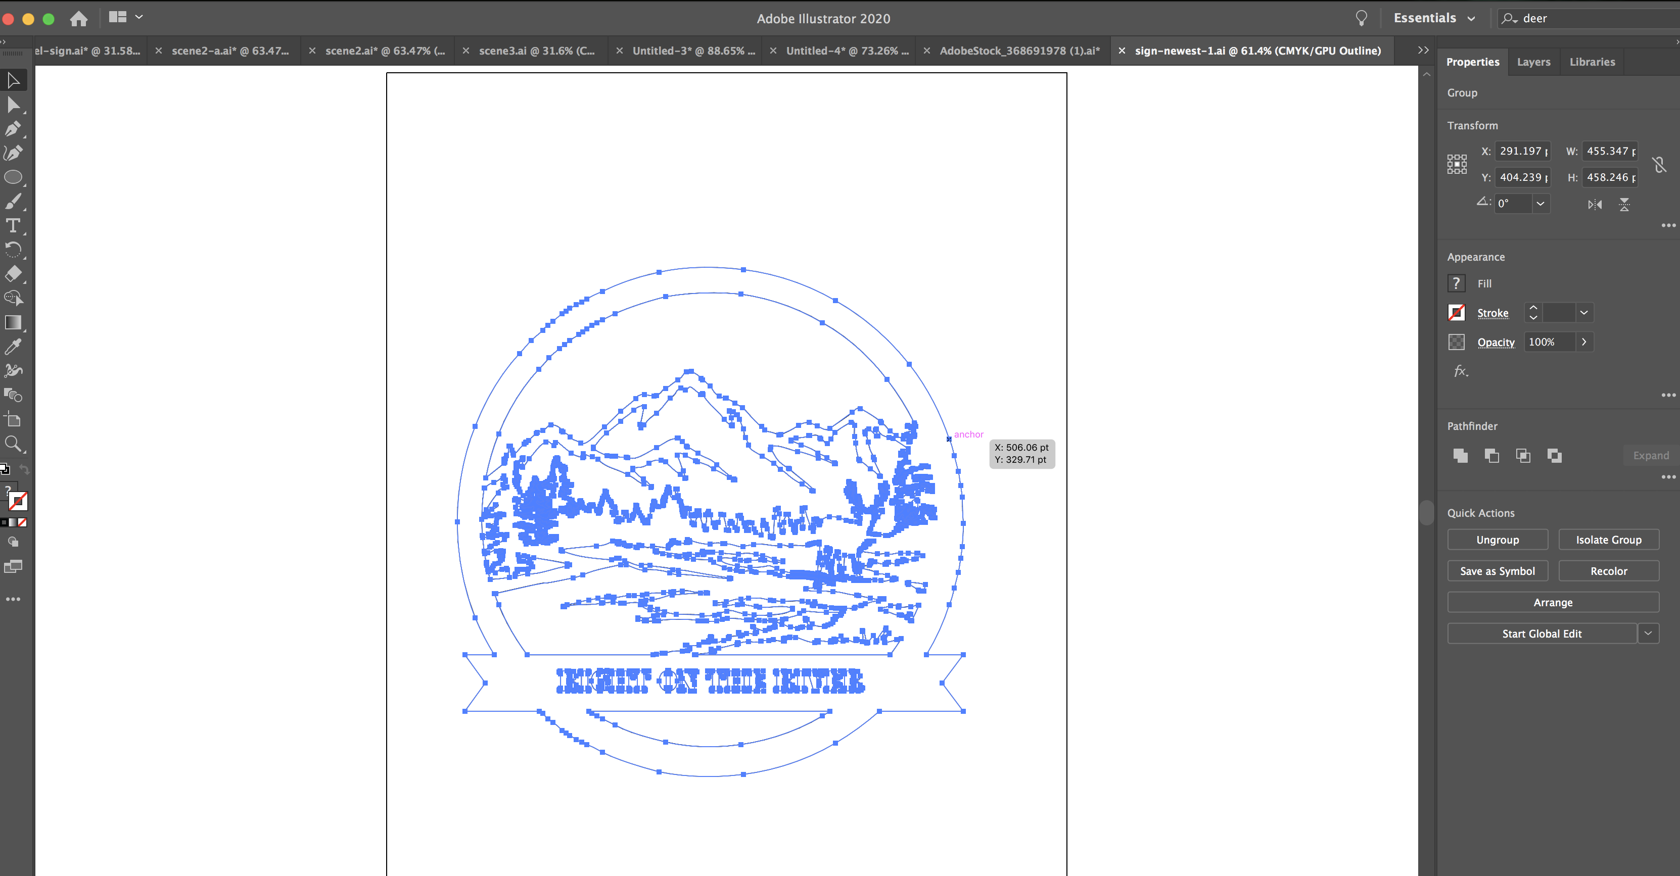Activate the Type tool
The width and height of the screenshot is (1680, 876).
[13, 225]
